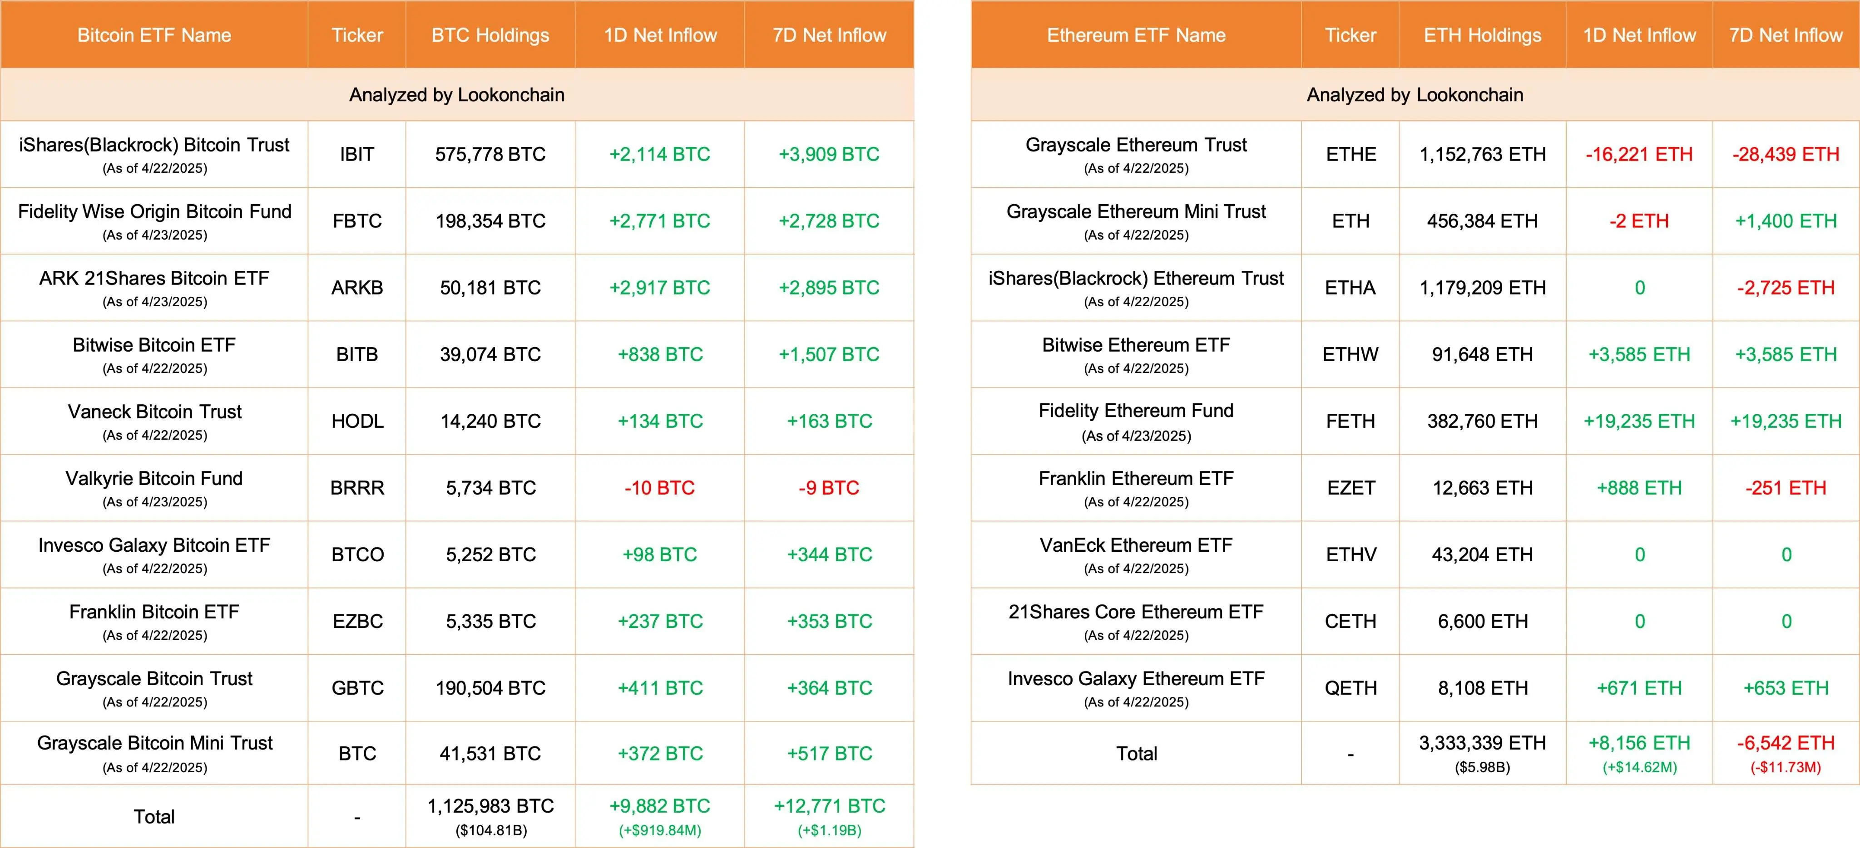Select the -16,221 ETH net inflow cell
Image resolution: width=1860 pixels, height=848 pixels.
click(1639, 154)
